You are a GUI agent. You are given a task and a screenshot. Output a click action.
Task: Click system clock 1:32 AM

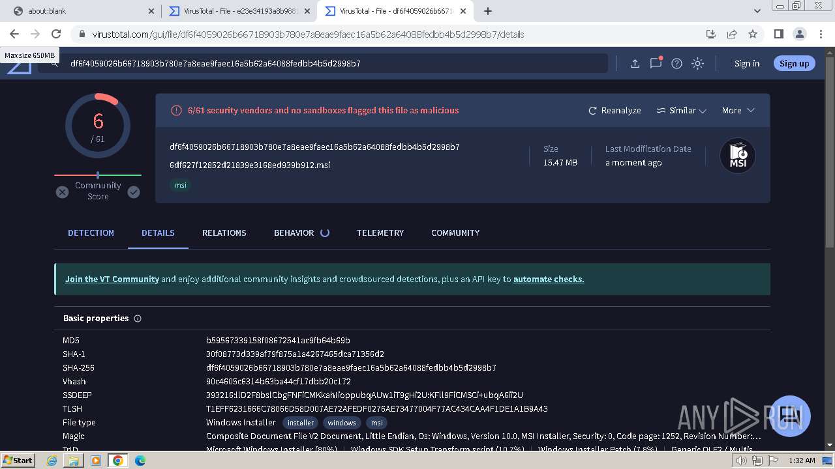(802, 461)
